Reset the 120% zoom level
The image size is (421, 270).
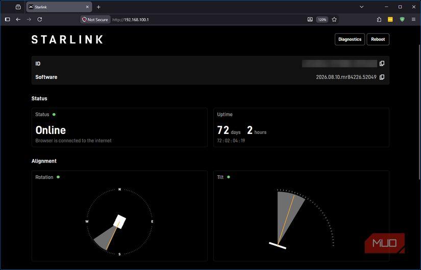coord(322,19)
